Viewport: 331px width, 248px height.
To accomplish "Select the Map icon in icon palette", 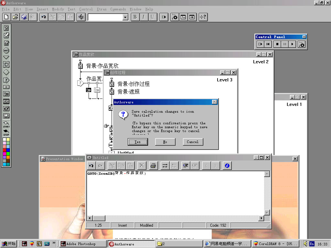I will tap(6, 94).
